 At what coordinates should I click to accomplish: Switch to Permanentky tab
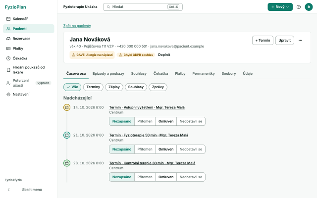click(204, 74)
